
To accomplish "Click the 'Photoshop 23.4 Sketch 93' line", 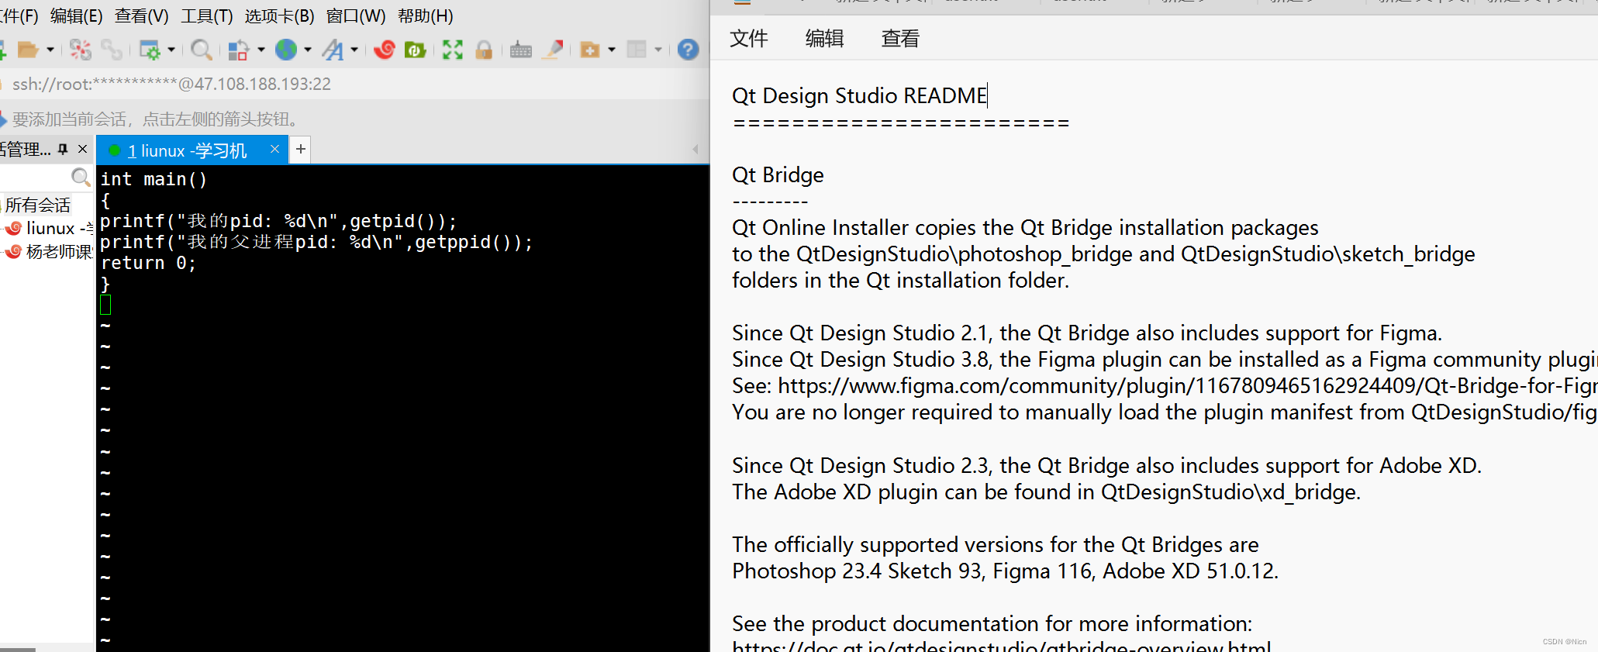I will point(1005,571).
